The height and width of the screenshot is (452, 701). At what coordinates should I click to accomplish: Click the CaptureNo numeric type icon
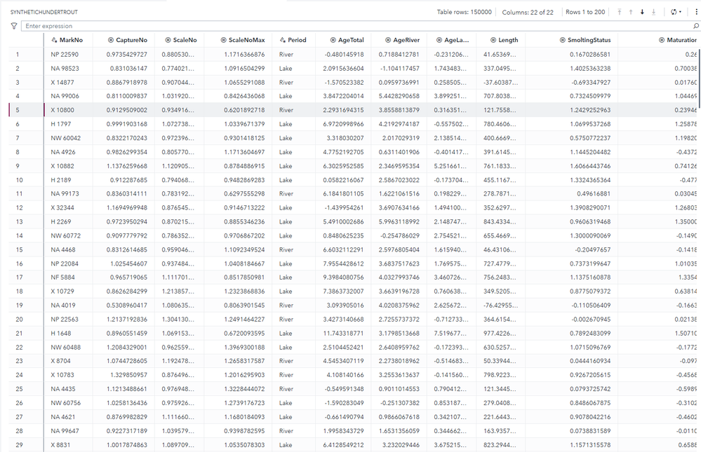point(110,40)
